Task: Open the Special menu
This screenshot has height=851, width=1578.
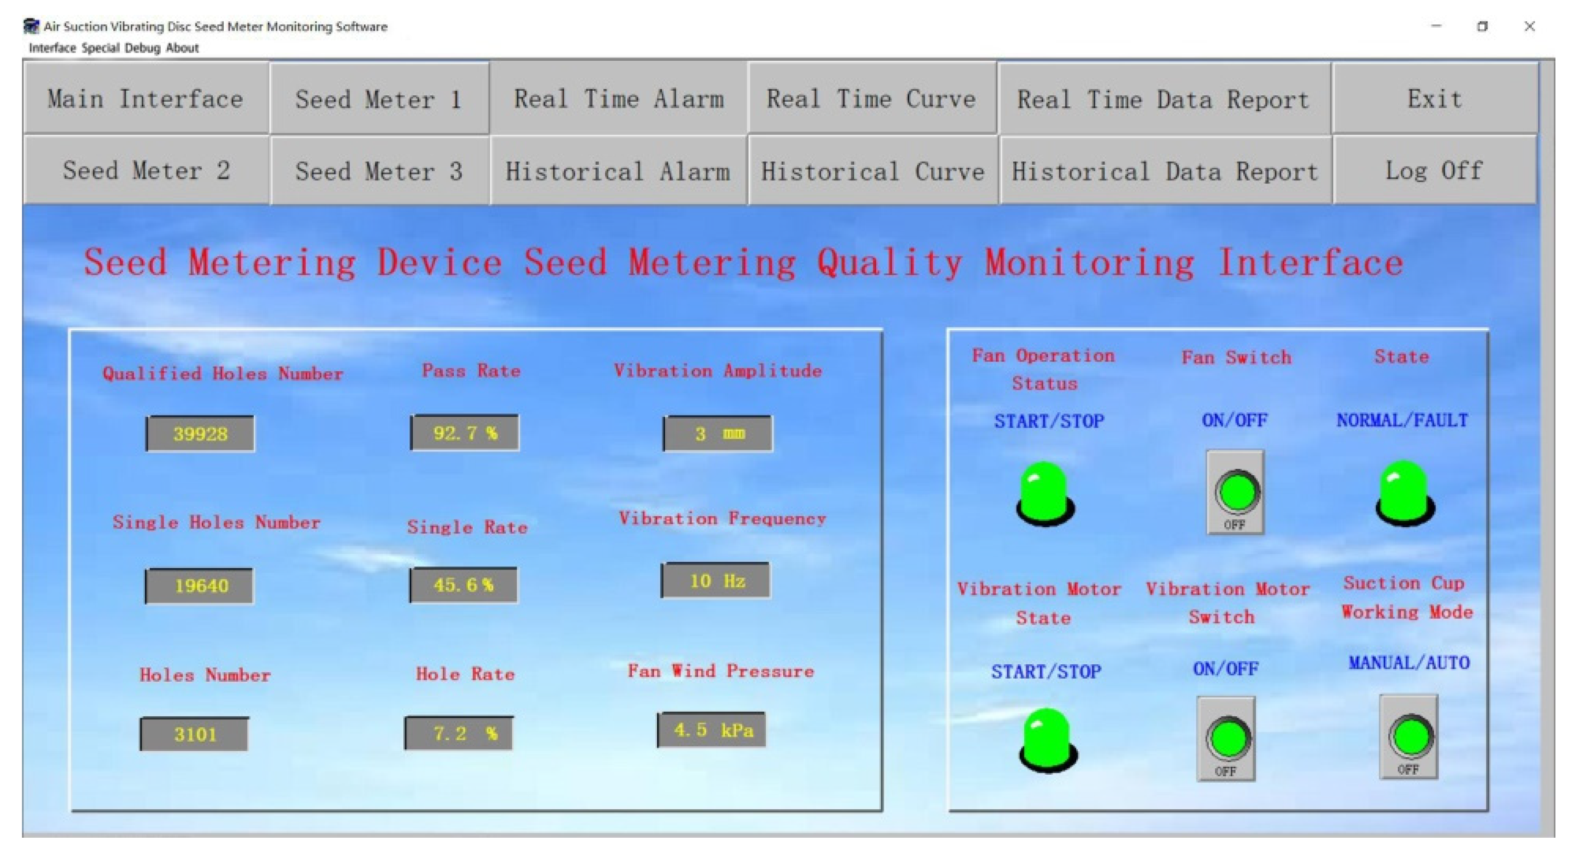Action: click(x=100, y=48)
